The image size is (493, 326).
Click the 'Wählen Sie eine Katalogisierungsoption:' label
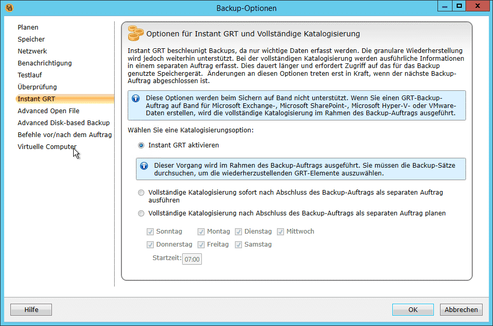190,130
